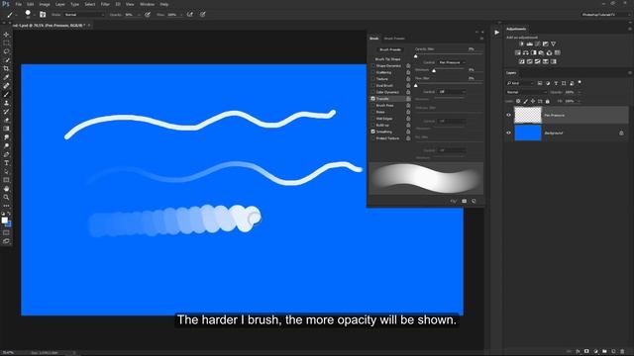The image size is (634, 356).
Task: Open the layer blend mode Normal dropdown
Action: click(526, 92)
